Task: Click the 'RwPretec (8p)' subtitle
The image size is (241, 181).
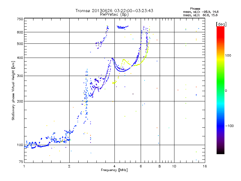Action: pyautogui.click(x=114, y=14)
